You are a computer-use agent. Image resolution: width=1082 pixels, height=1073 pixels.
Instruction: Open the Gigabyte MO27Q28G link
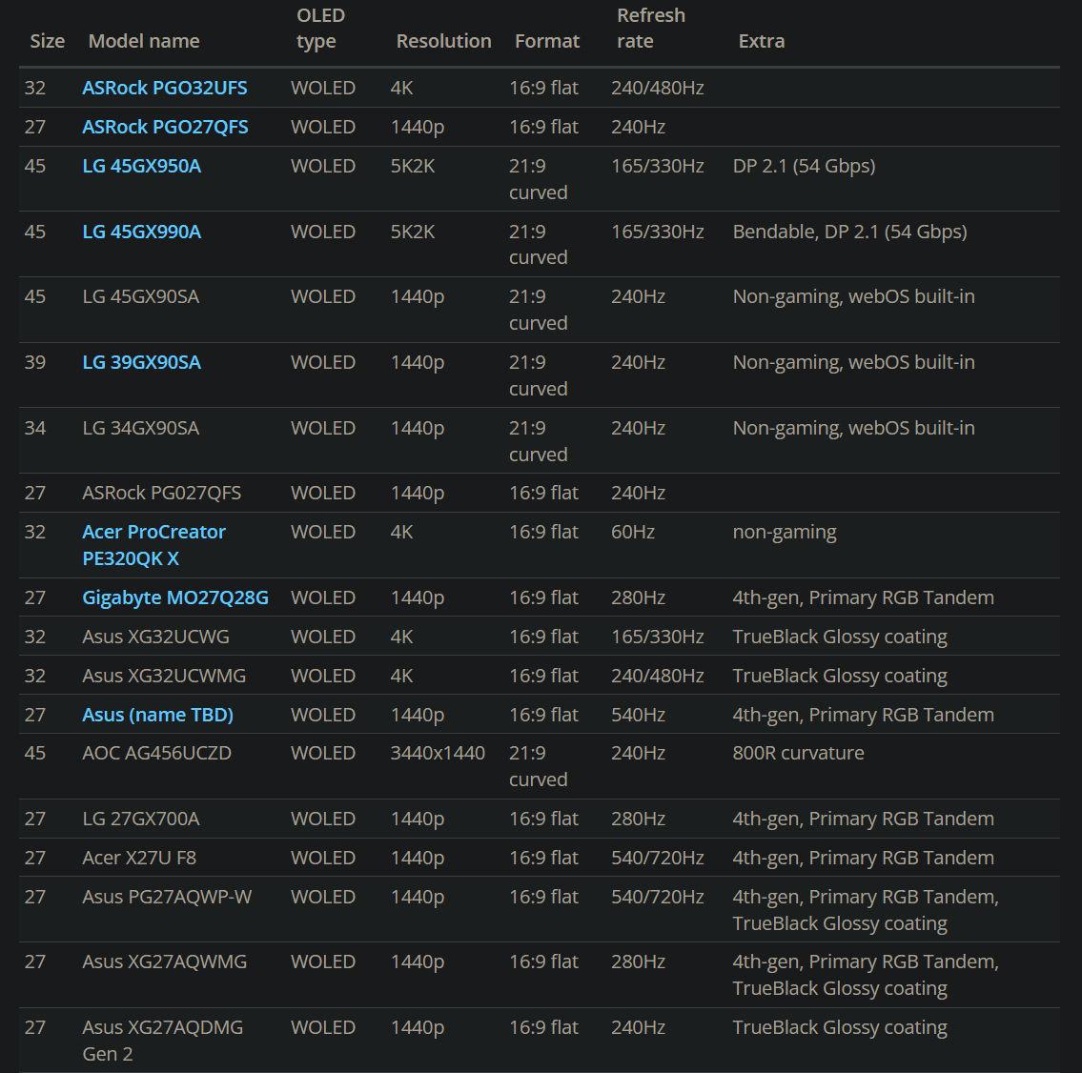pos(175,597)
